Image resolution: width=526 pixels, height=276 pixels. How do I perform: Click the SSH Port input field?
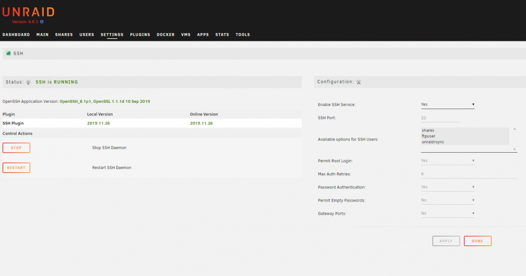click(440, 118)
